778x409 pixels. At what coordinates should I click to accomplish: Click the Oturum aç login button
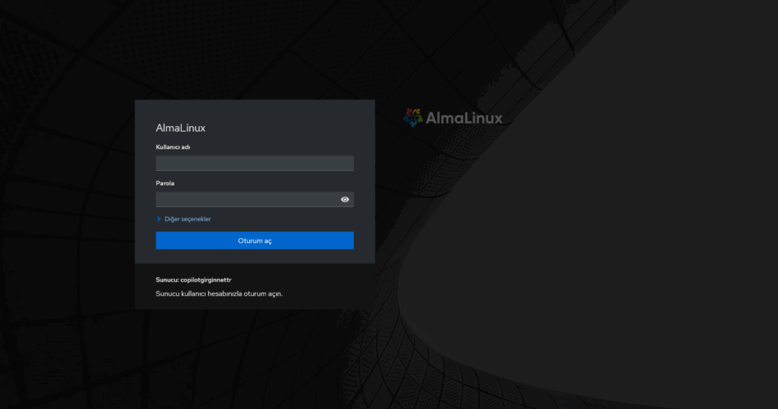coord(255,240)
